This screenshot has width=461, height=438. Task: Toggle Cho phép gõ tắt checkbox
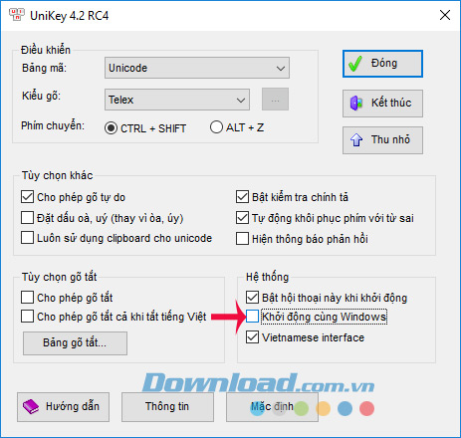point(27,298)
